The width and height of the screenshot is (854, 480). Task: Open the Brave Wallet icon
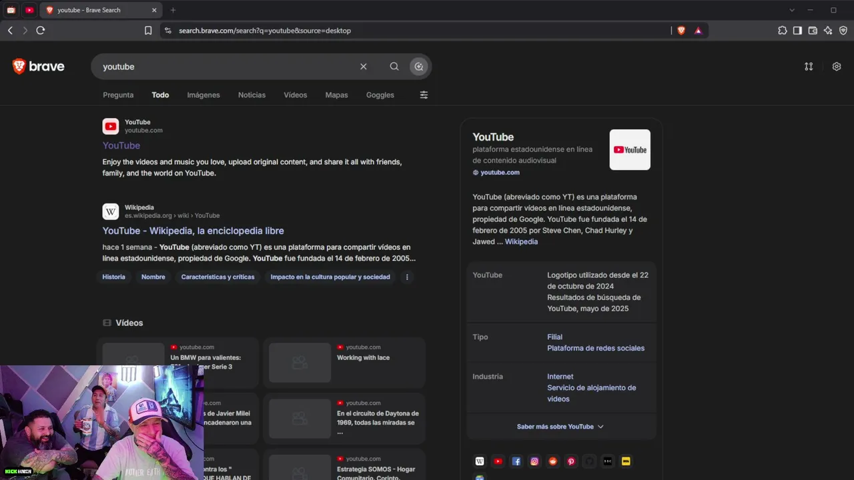coord(813,30)
